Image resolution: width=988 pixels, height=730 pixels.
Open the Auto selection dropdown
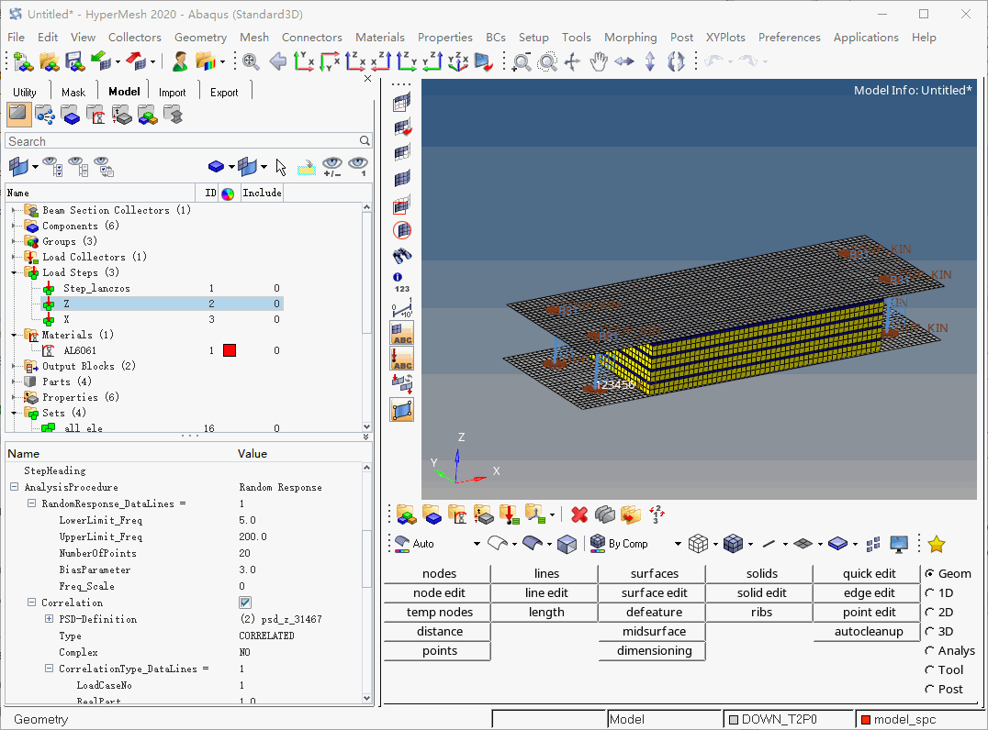477,544
